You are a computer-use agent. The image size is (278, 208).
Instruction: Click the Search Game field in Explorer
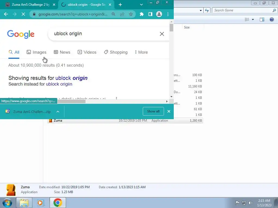(242, 10)
